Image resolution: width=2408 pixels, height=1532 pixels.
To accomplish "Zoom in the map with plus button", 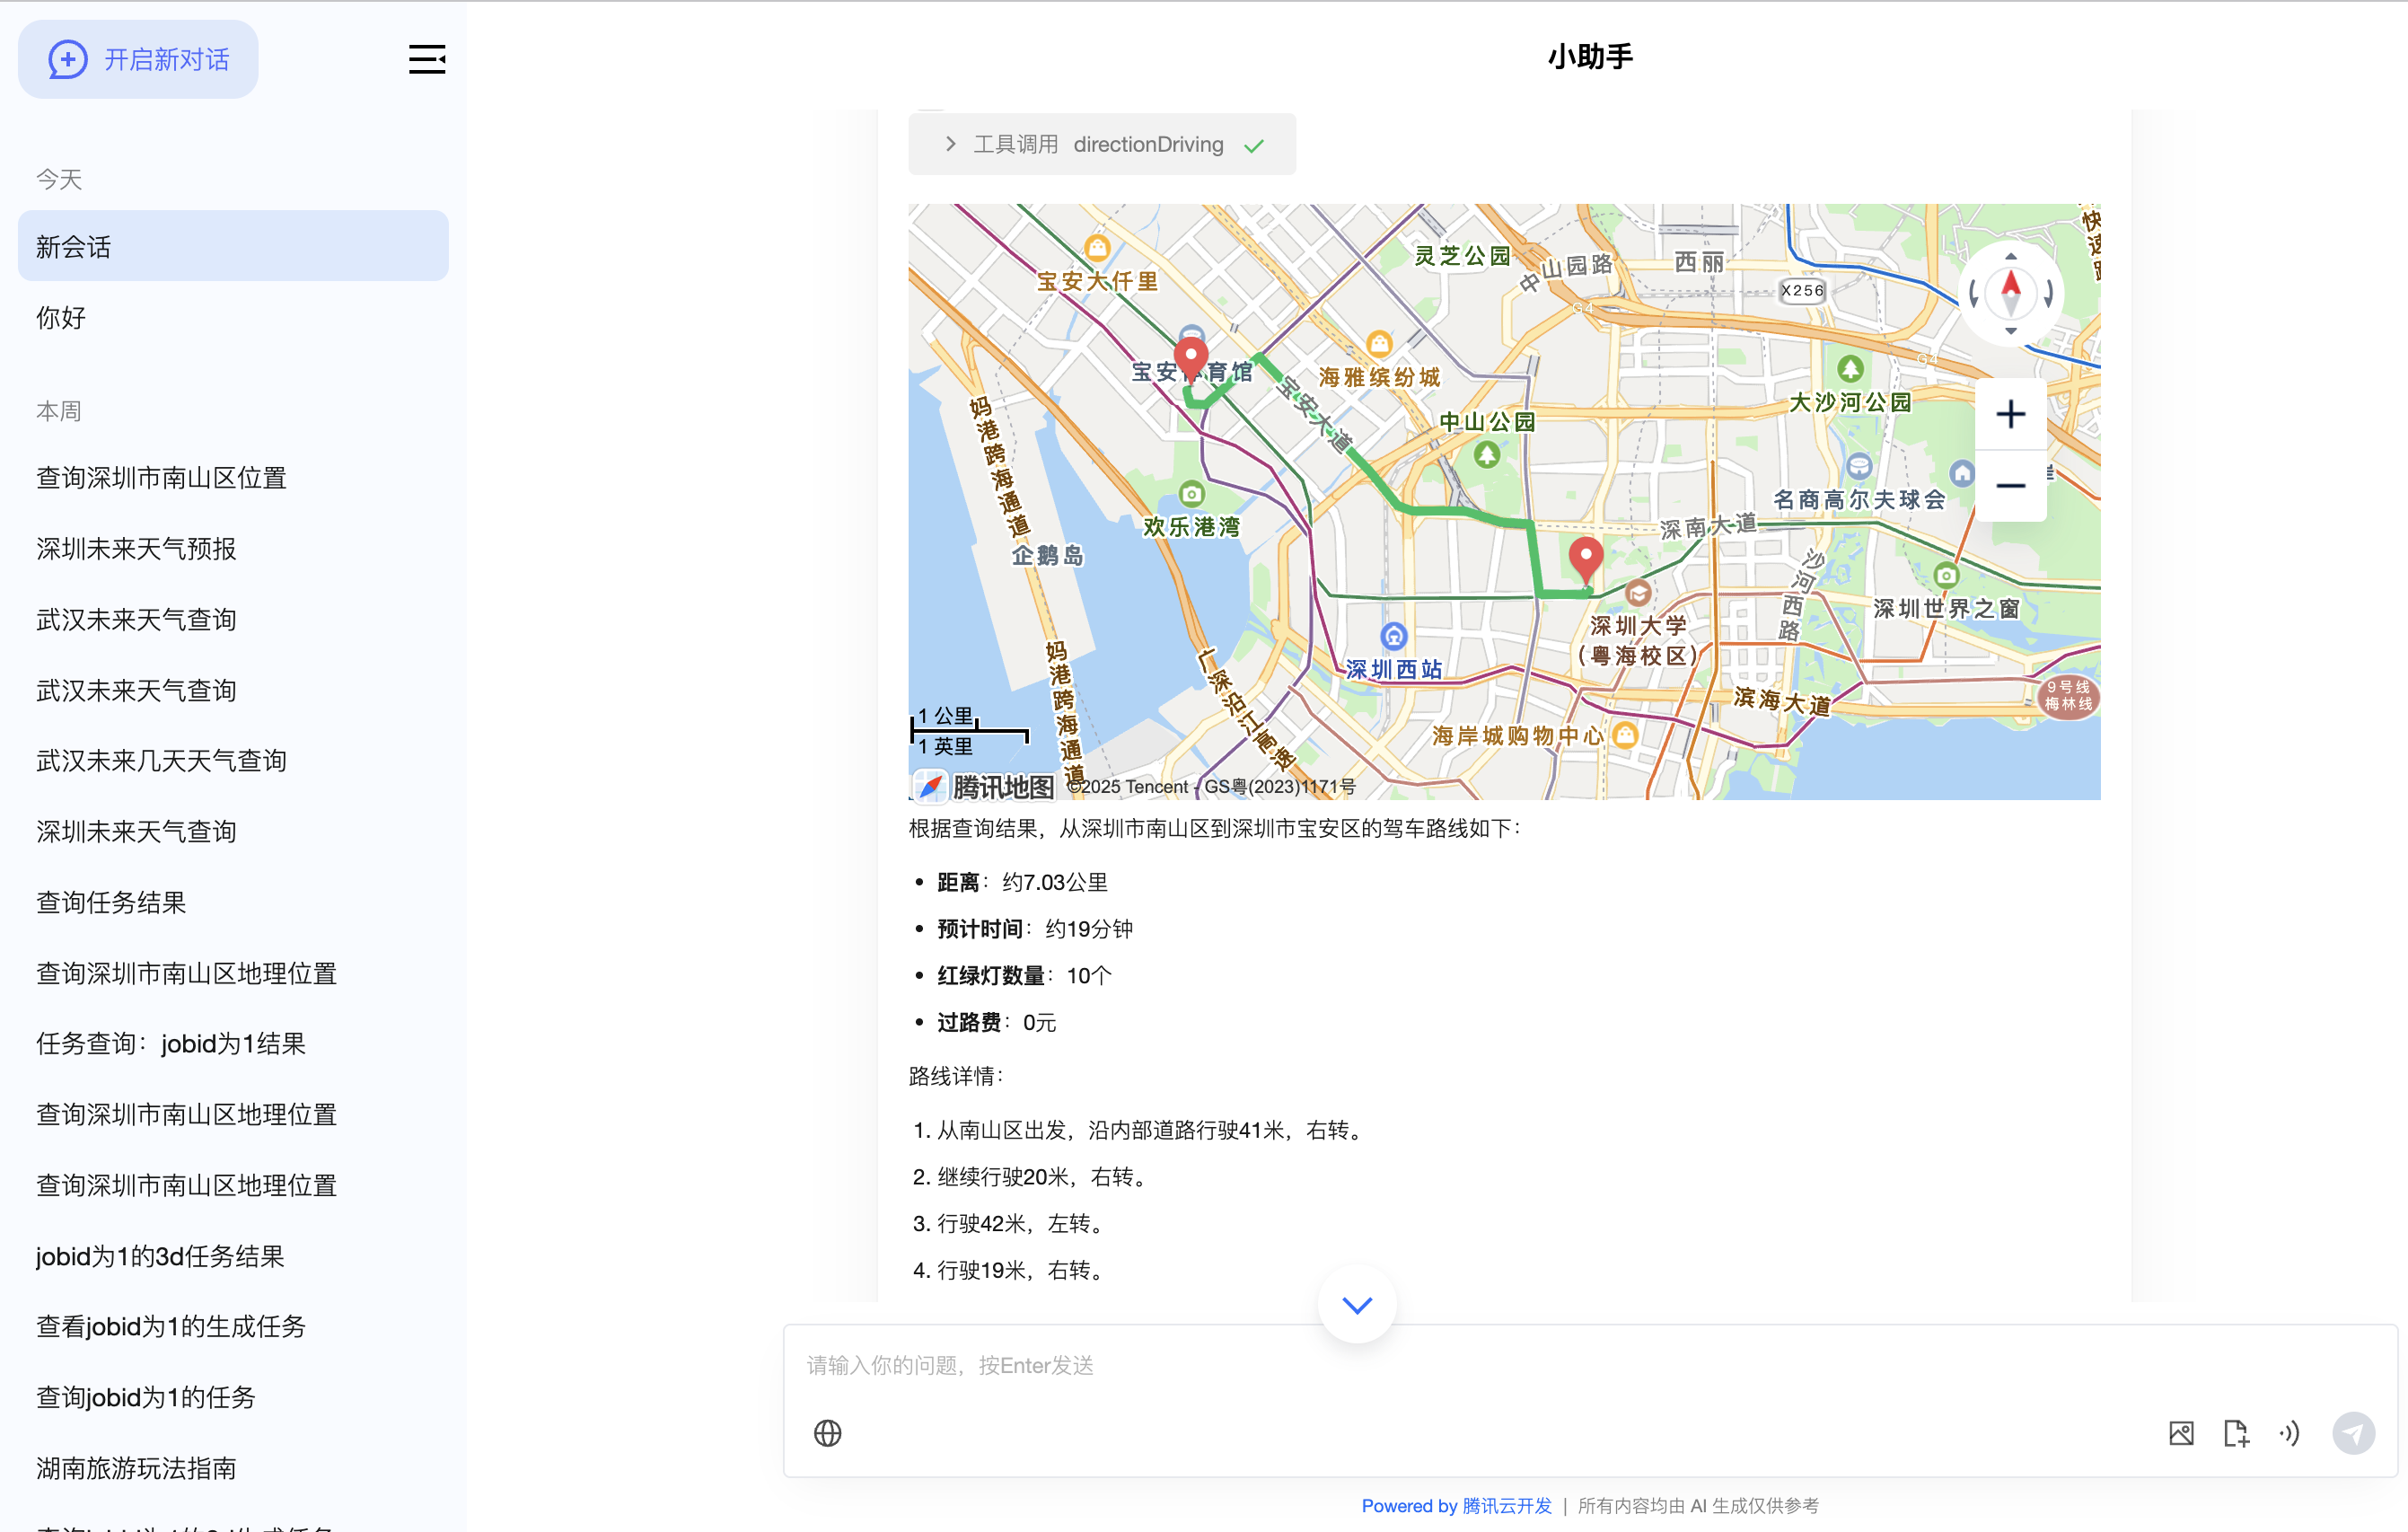I will [2010, 414].
